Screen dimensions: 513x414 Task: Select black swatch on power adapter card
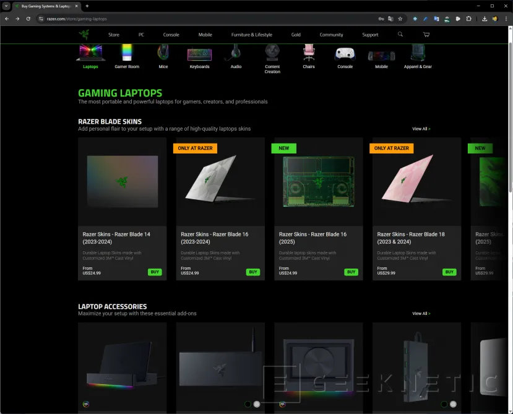tap(444, 404)
